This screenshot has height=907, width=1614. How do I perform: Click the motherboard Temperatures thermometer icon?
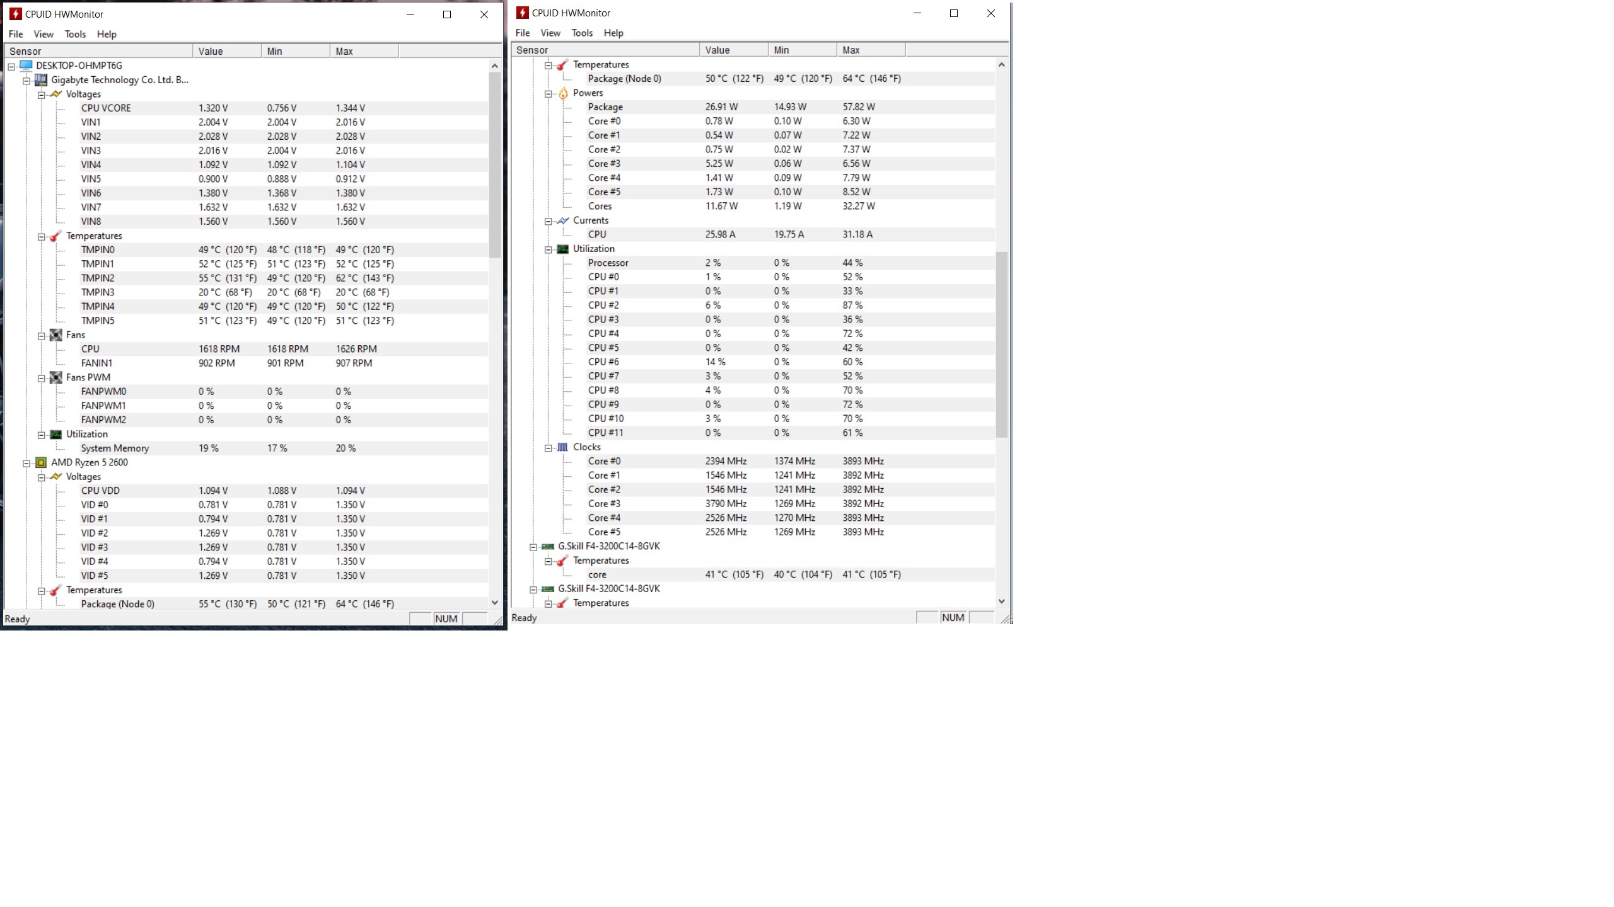point(56,236)
